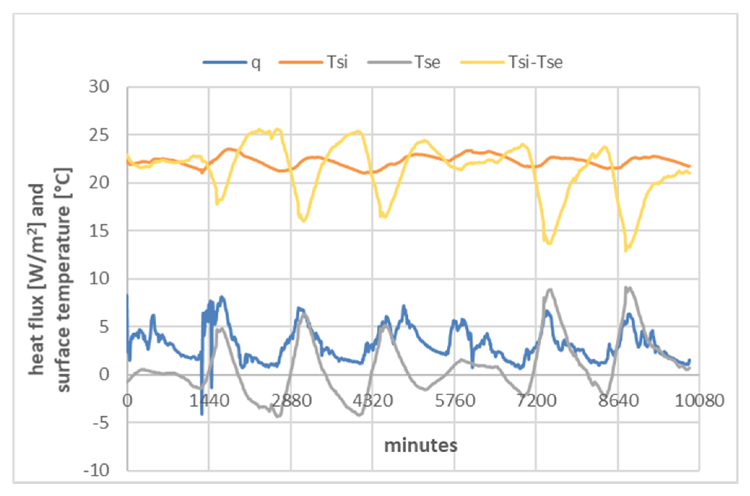Click the orange Tsi legend line swatch
The width and height of the screenshot is (750, 496).
pyautogui.click(x=301, y=62)
